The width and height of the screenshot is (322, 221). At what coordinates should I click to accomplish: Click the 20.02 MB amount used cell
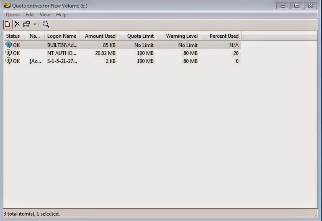pos(106,53)
